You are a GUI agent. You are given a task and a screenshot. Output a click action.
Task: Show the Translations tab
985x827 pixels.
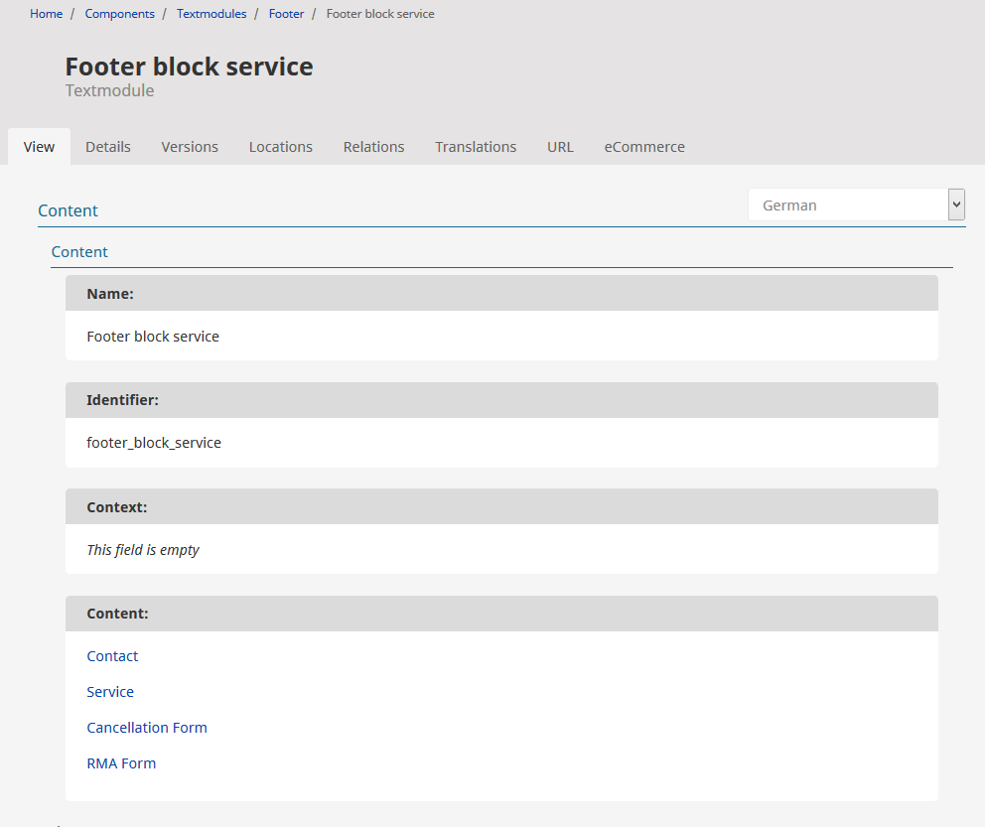tap(476, 147)
